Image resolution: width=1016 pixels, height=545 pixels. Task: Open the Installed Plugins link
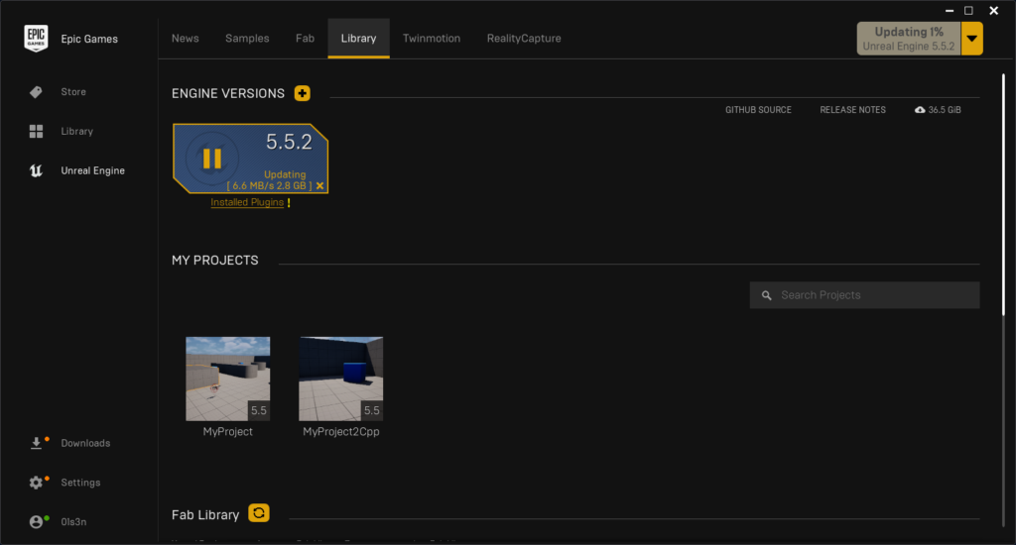247,202
